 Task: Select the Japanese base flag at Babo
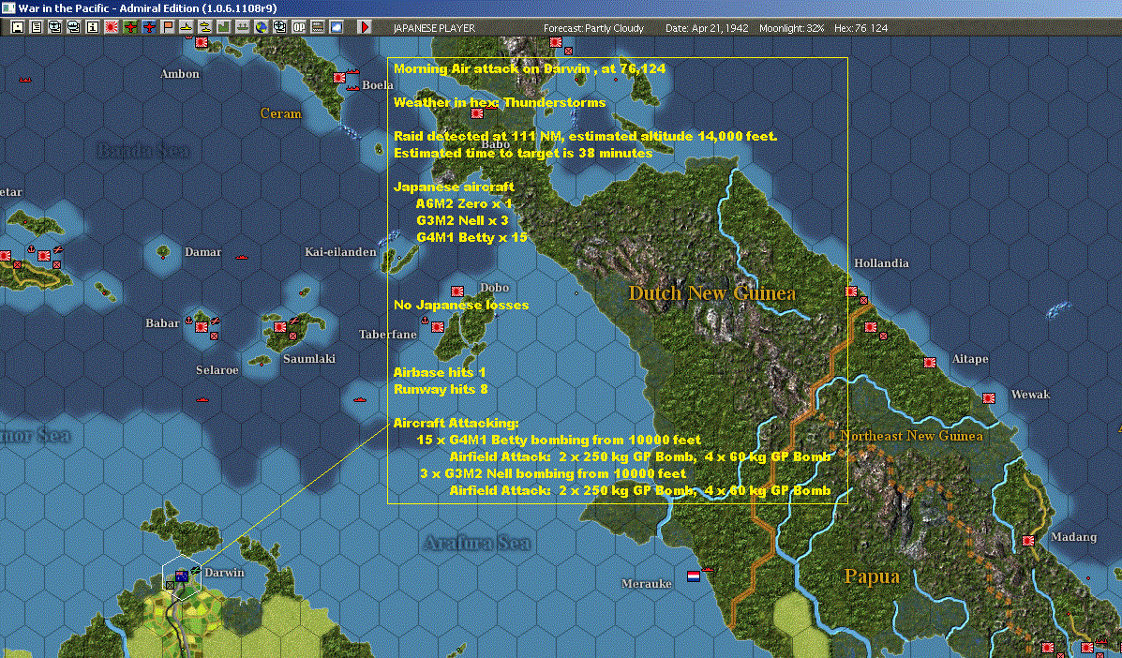476,113
